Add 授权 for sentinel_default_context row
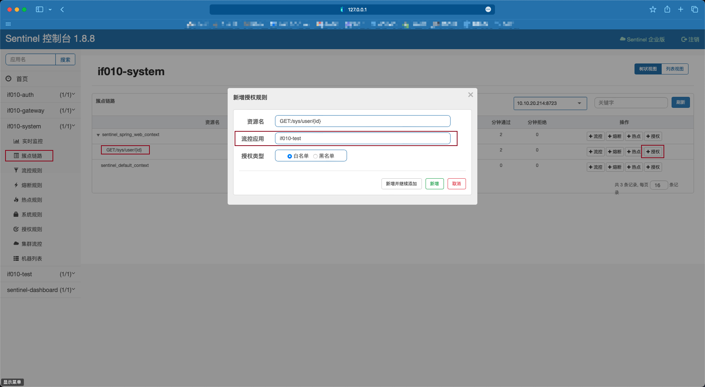The height and width of the screenshot is (387, 705). pyautogui.click(x=653, y=167)
